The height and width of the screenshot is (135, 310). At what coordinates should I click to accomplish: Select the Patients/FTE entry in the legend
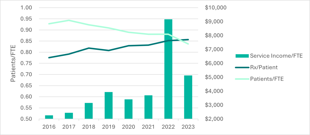click(x=267, y=79)
